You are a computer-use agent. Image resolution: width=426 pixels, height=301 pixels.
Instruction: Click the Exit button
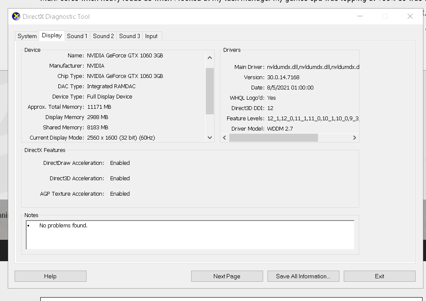tap(380, 276)
